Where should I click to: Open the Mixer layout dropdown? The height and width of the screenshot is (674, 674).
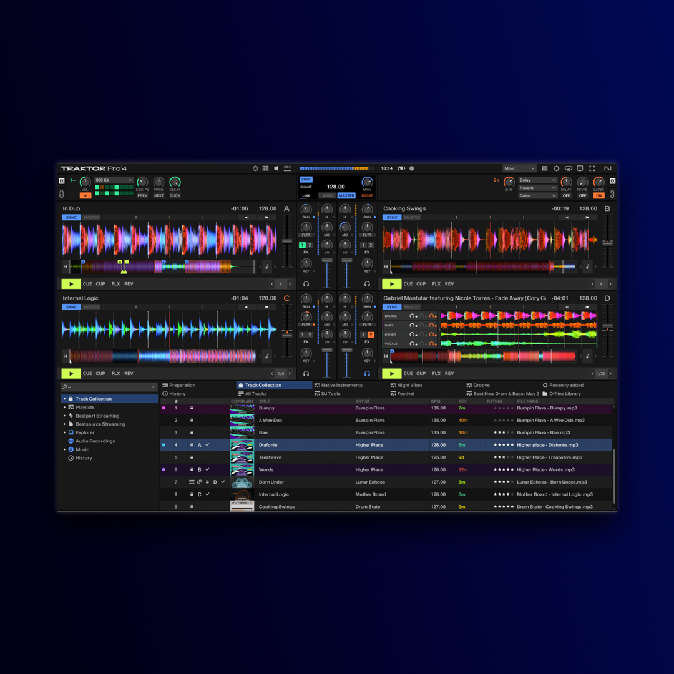519,168
